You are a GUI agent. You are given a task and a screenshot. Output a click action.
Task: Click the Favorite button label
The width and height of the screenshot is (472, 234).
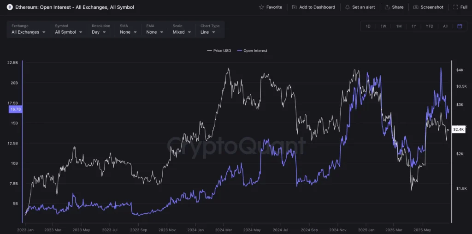pos(274,7)
